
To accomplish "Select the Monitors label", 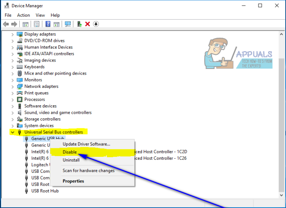I will (33, 80).
